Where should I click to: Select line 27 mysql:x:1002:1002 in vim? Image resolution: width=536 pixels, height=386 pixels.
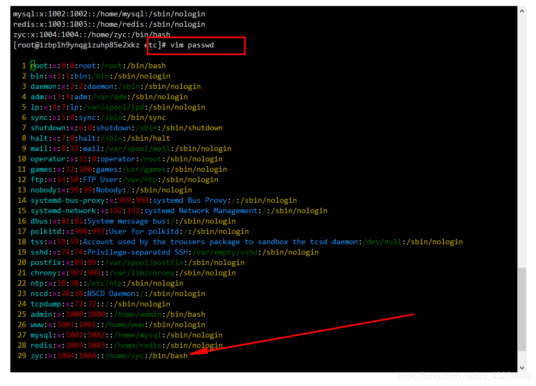coord(127,335)
